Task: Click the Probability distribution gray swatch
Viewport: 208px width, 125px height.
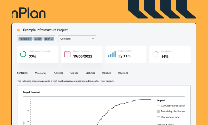Action: click(x=158, y=111)
